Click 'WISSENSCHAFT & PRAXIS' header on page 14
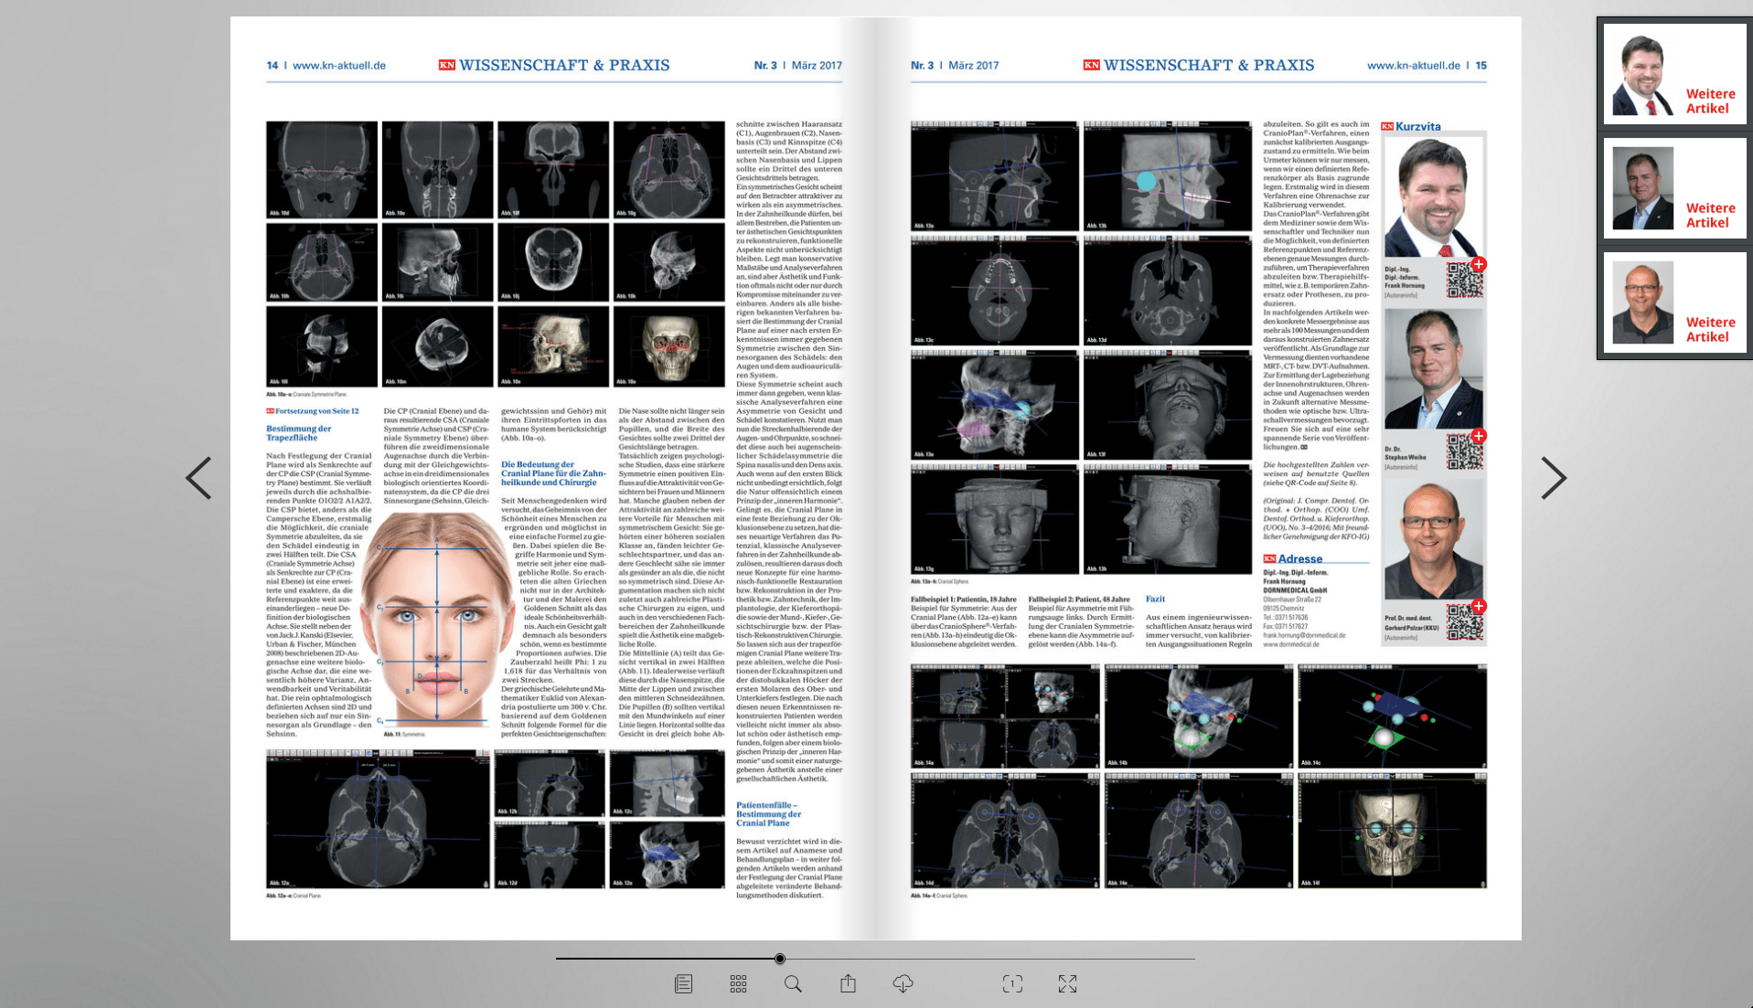Image resolution: width=1753 pixels, height=1008 pixels. (x=564, y=66)
